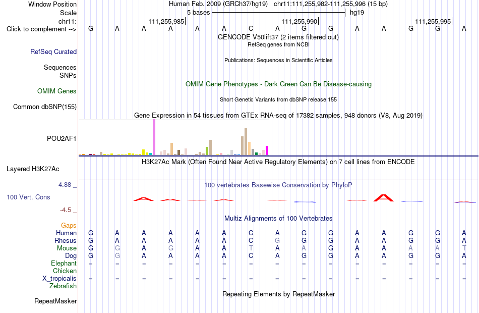
Task: Open the Layered H3K27Ac track label
Action: click(x=33, y=169)
